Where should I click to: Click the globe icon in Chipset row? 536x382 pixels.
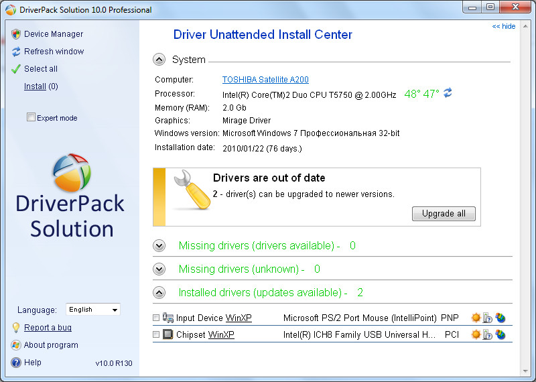[500, 334]
